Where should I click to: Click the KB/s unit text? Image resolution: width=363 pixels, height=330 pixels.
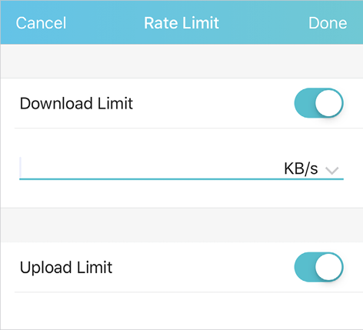301,168
